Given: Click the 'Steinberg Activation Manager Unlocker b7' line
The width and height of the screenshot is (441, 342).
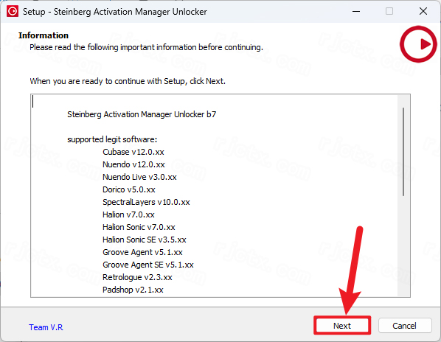Looking at the screenshot, I should point(142,114).
